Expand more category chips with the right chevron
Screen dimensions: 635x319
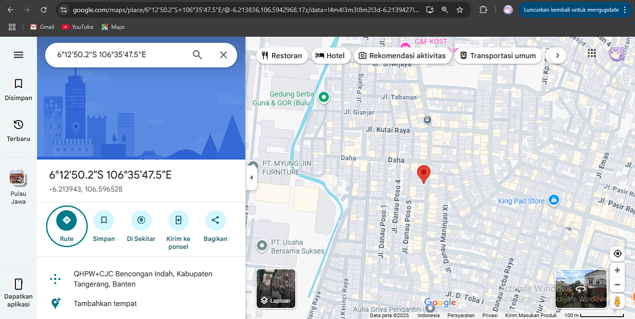tap(557, 55)
